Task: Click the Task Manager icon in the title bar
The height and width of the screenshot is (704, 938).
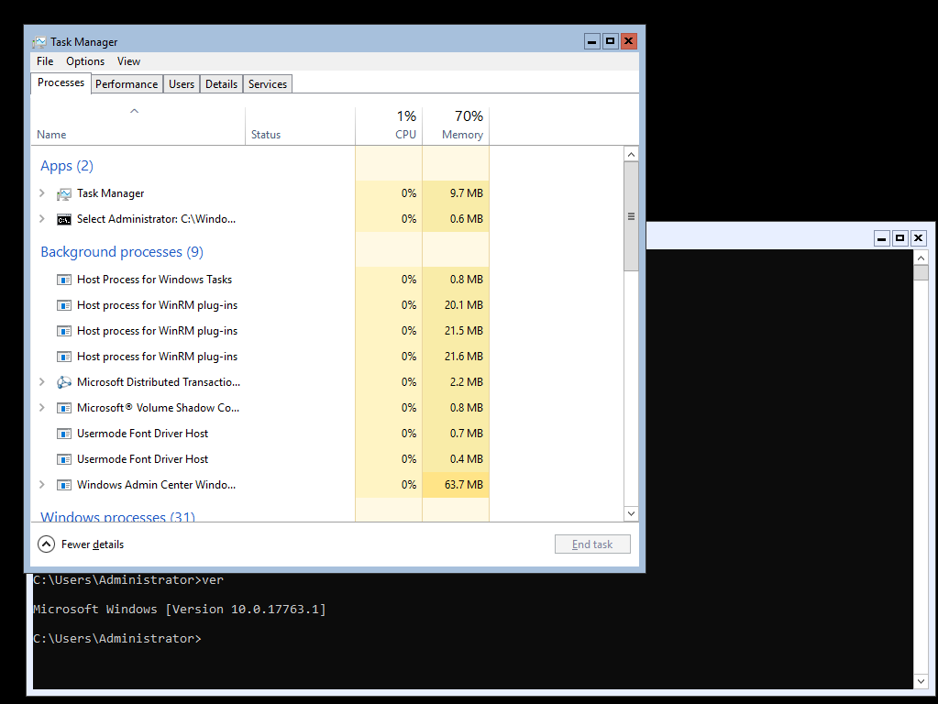Action: point(39,41)
